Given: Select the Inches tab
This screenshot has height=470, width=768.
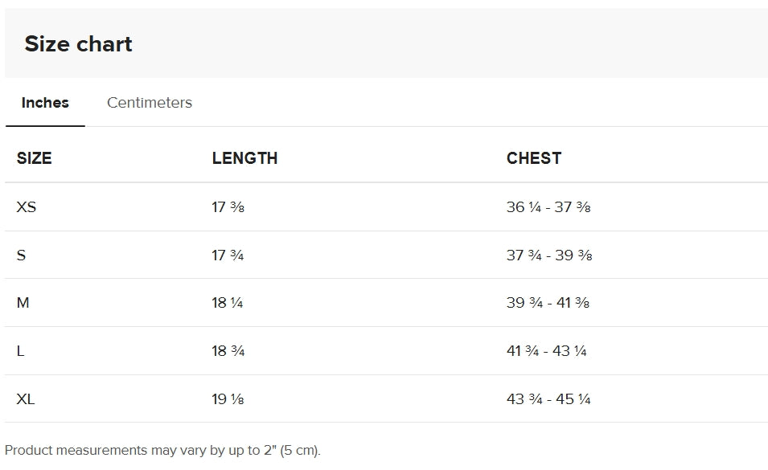Looking at the screenshot, I should tap(45, 103).
